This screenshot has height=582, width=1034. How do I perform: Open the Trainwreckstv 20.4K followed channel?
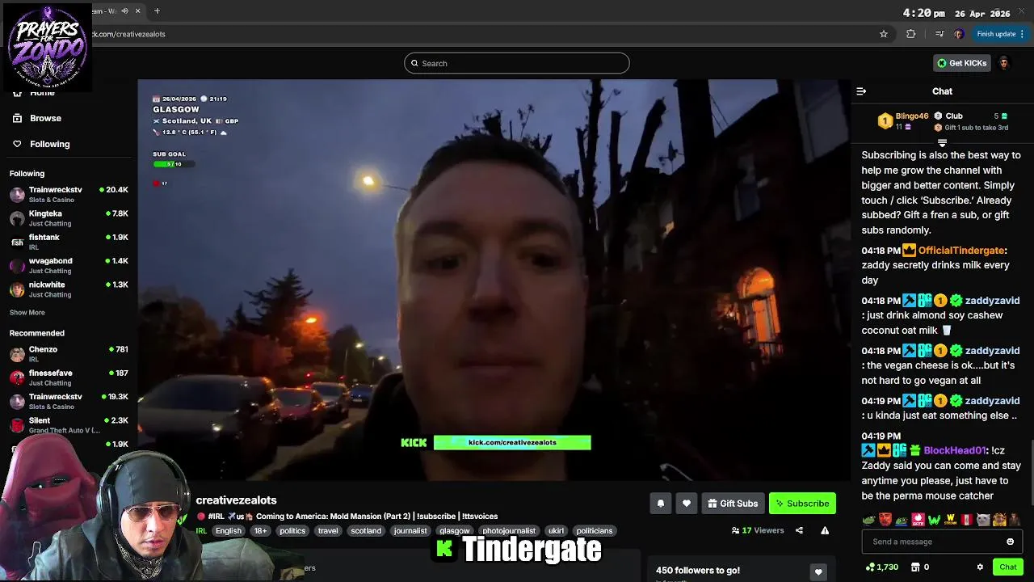coord(69,194)
